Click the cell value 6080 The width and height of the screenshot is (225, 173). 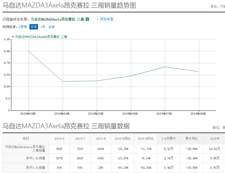point(101,158)
